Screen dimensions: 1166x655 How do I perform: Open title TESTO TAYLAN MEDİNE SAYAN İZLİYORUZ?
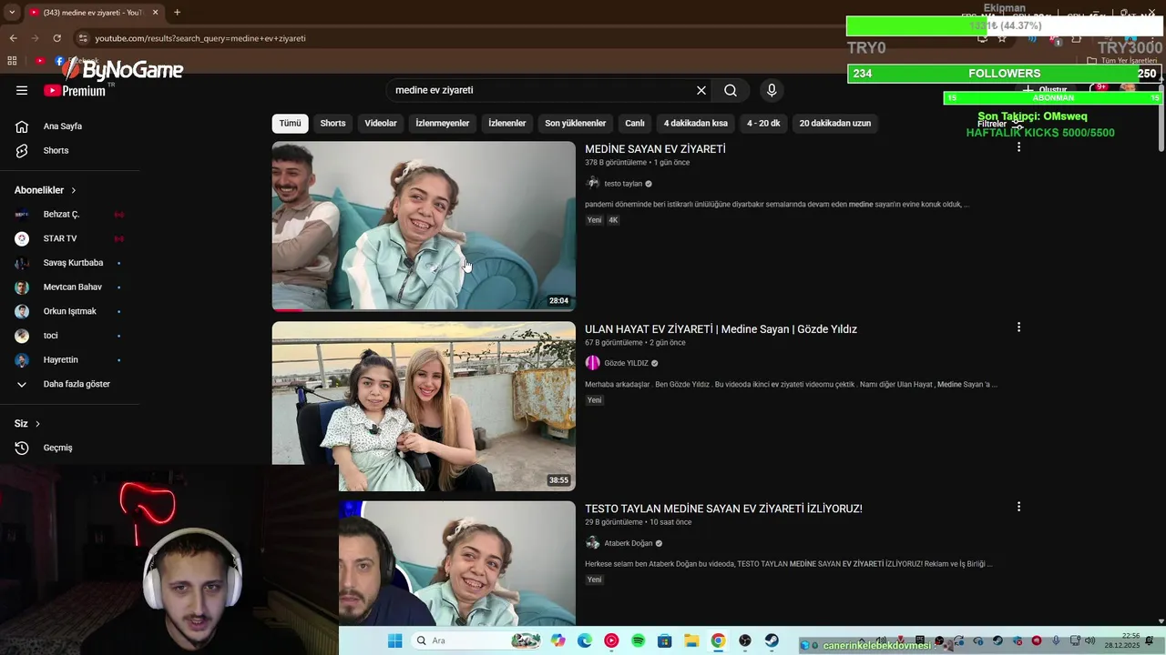723,509
